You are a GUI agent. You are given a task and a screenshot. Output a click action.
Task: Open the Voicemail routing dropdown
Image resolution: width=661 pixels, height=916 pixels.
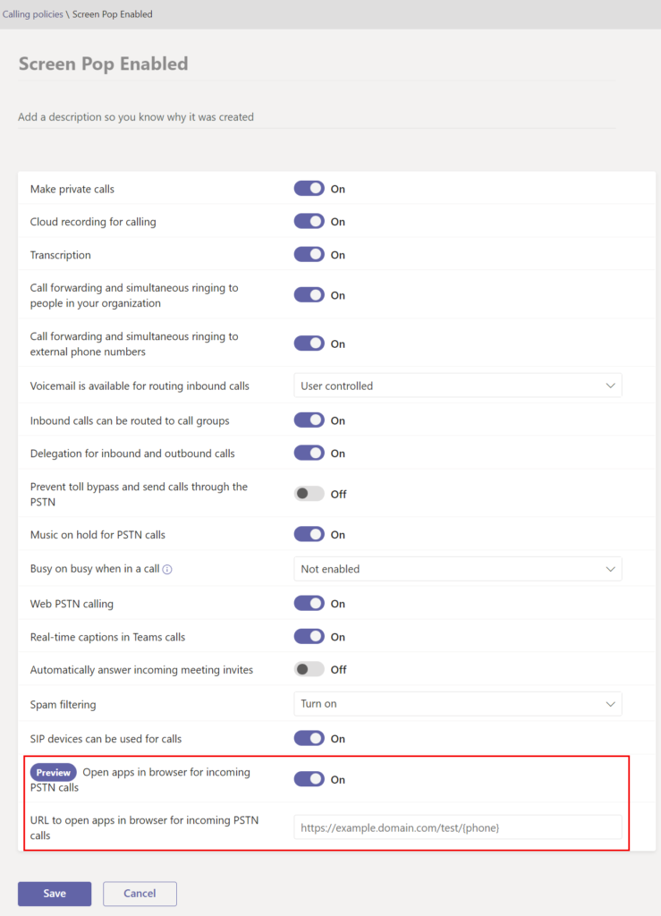[457, 385]
